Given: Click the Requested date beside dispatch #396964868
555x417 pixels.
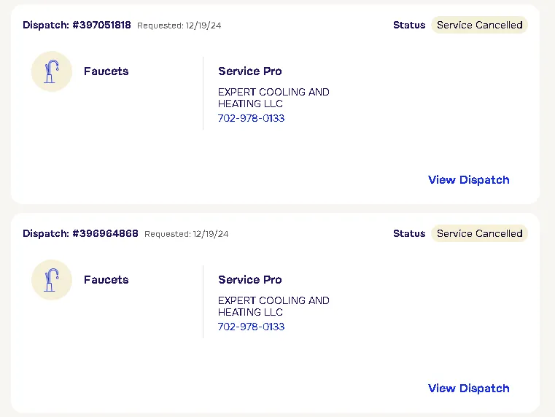Looking at the screenshot, I should pyautogui.click(x=187, y=234).
